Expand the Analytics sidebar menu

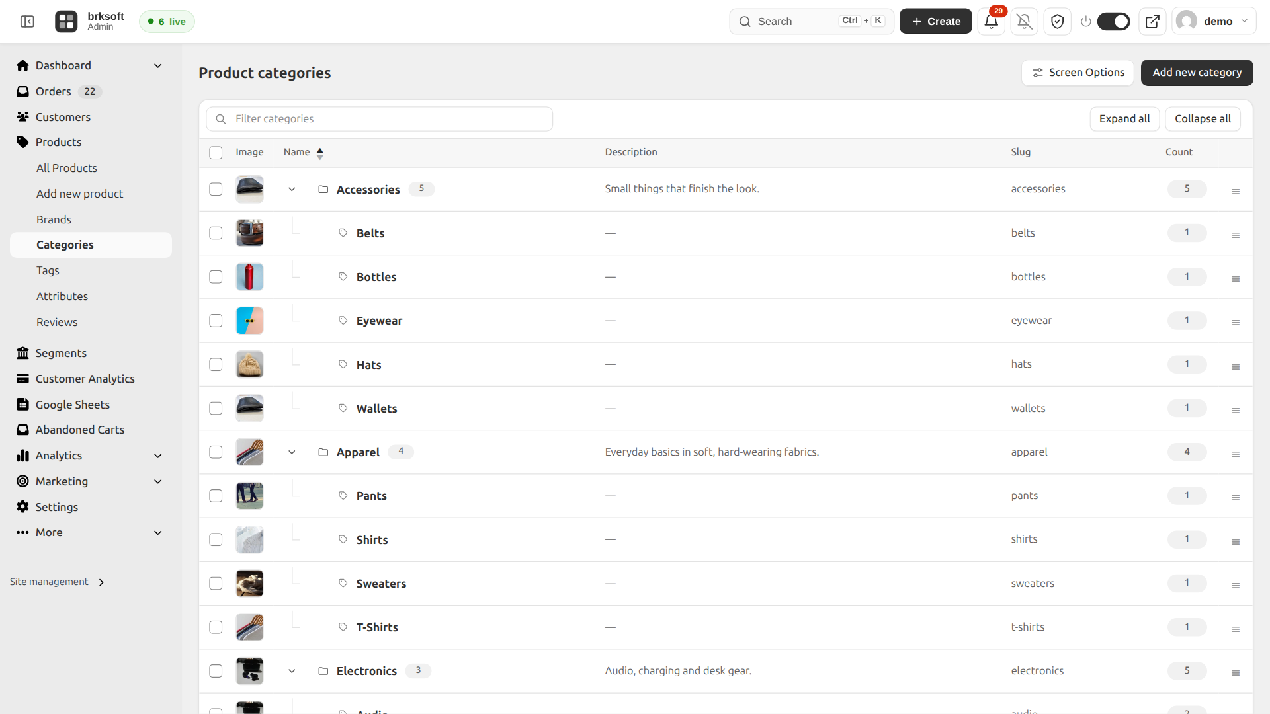click(157, 456)
